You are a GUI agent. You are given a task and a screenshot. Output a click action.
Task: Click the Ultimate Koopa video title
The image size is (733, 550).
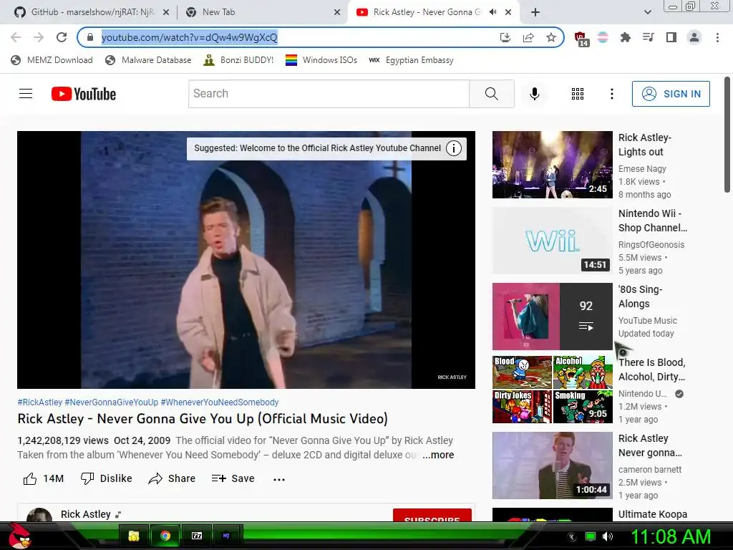(653, 514)
